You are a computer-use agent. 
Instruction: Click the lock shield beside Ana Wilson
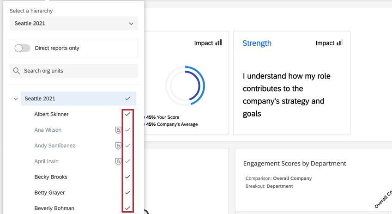118,130
